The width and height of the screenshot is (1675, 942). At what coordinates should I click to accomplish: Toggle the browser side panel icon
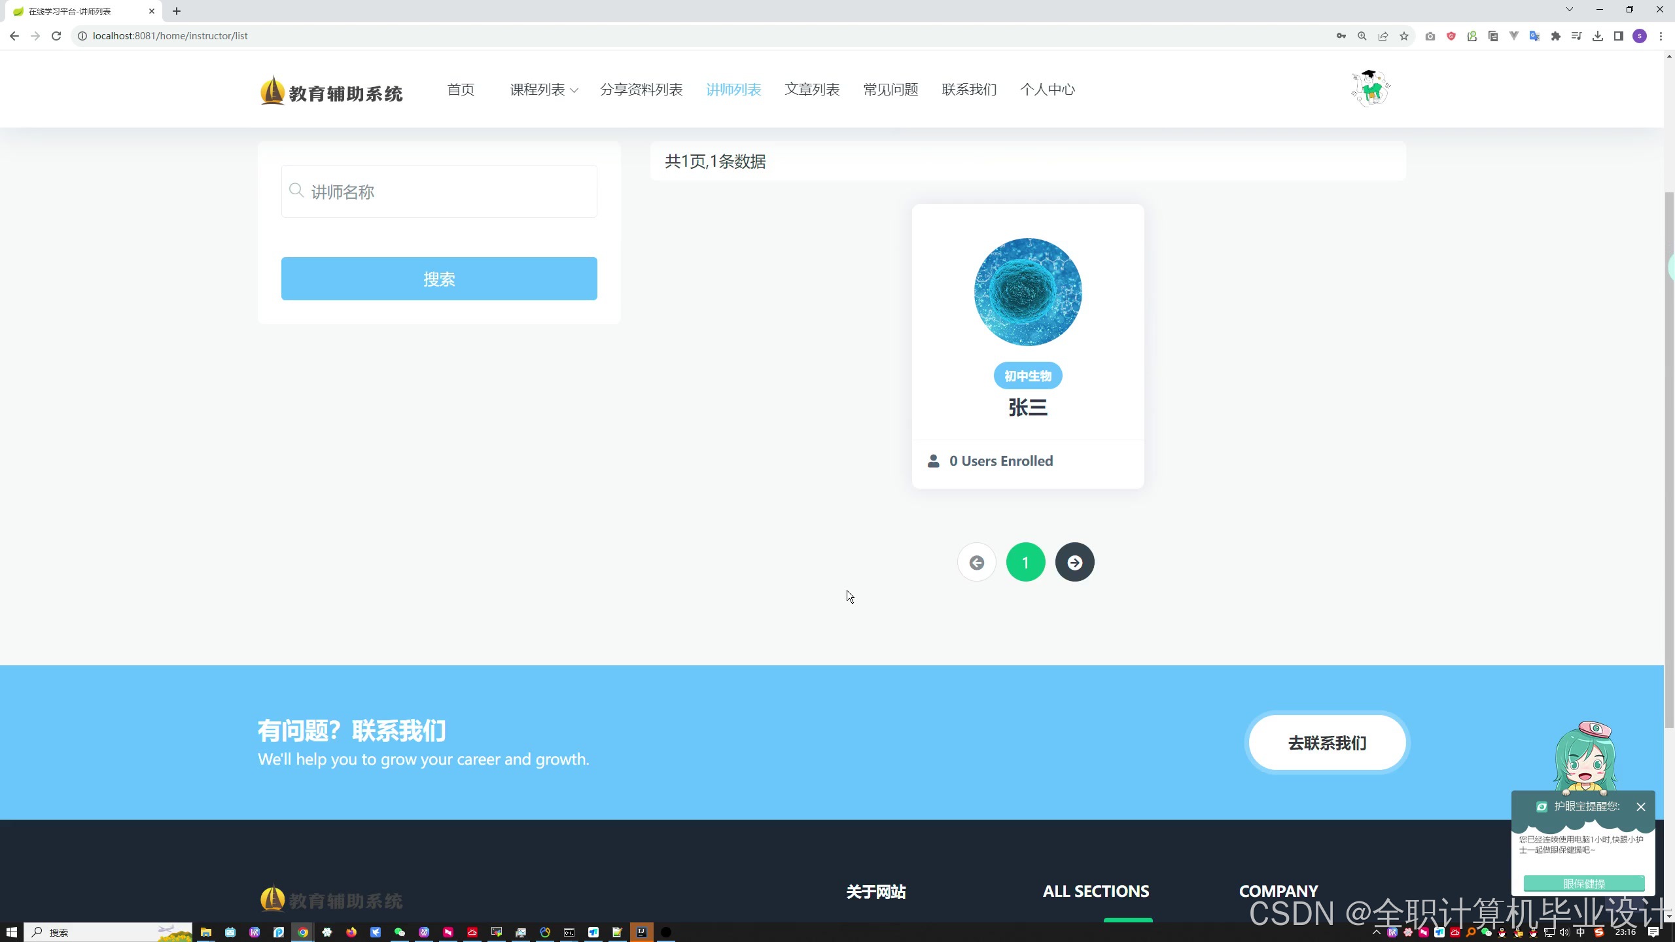pos(1619,36)
